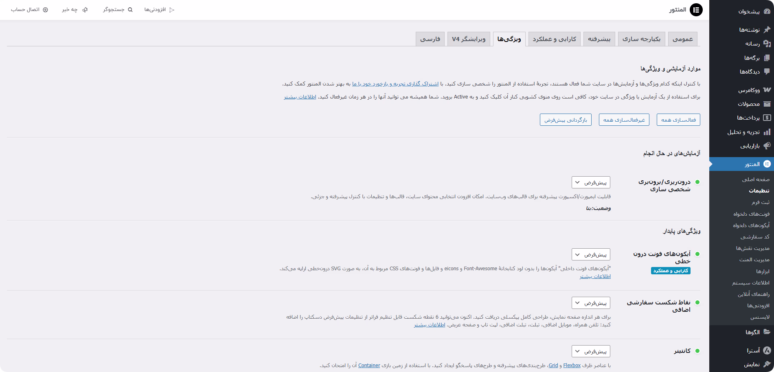The image size is (774, 372).
Task: Click the برگه‌ها pages icon in sidebar
Action: (767, 58)
